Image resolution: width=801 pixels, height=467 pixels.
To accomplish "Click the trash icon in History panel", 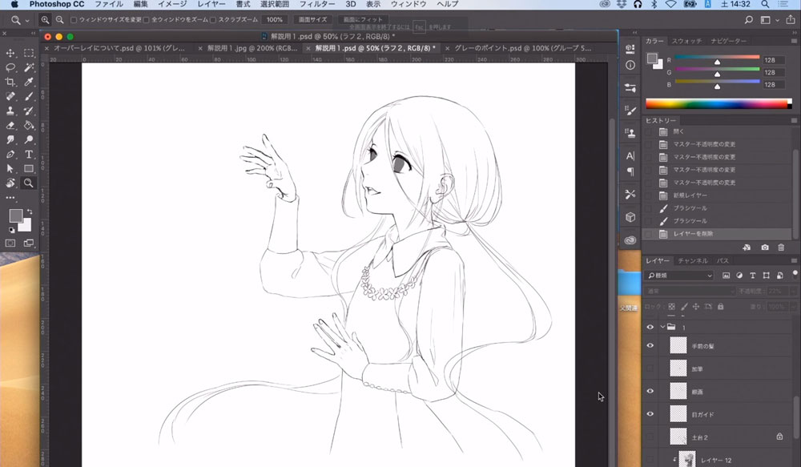I will (x=781, y=248).
